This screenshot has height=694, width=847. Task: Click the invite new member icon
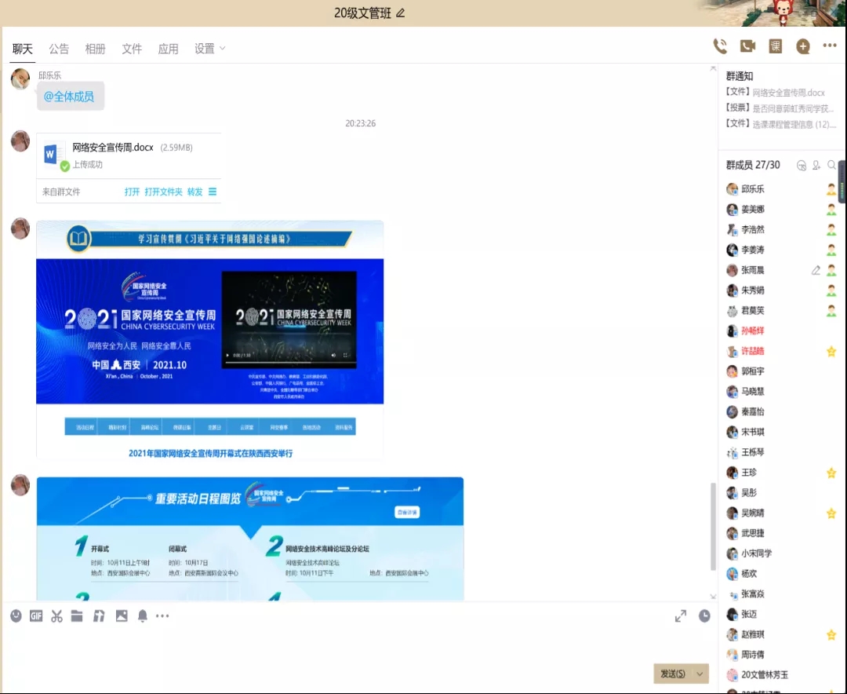tap(816, 165)
